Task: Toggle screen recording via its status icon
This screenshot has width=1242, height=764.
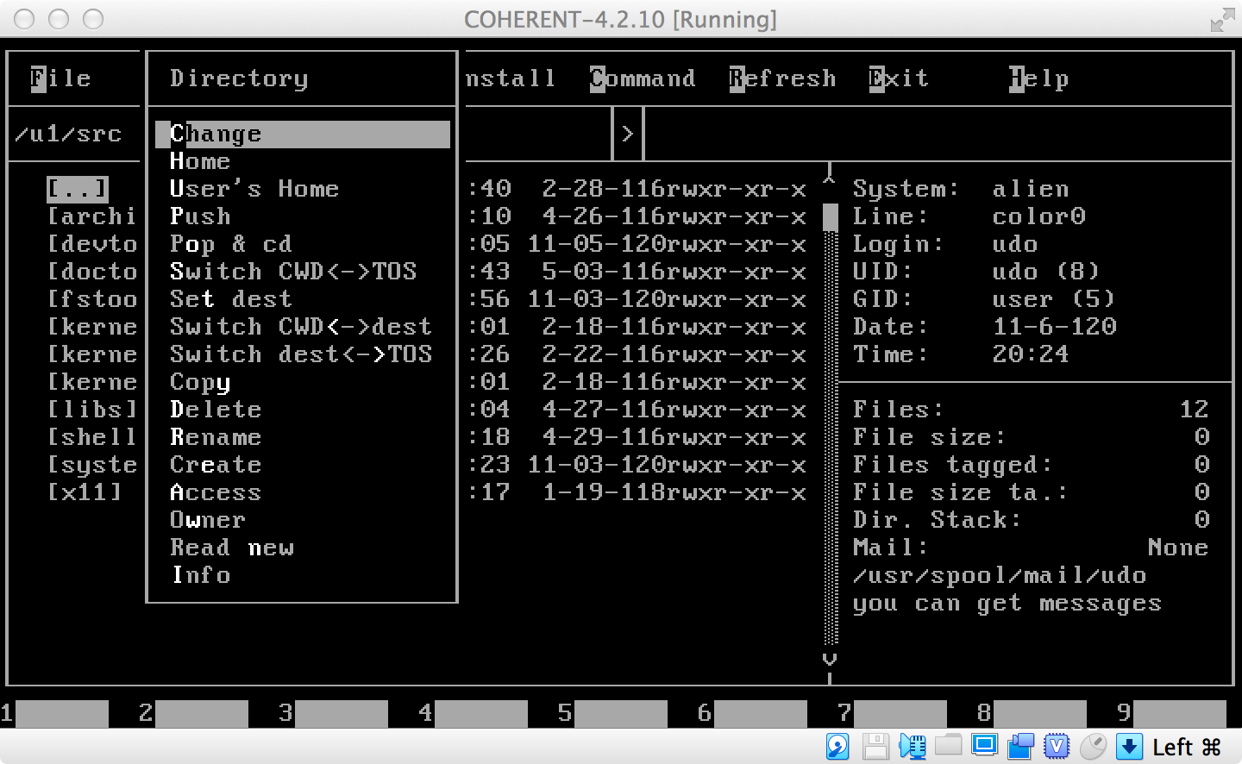Action: [x=1020, y=747]
